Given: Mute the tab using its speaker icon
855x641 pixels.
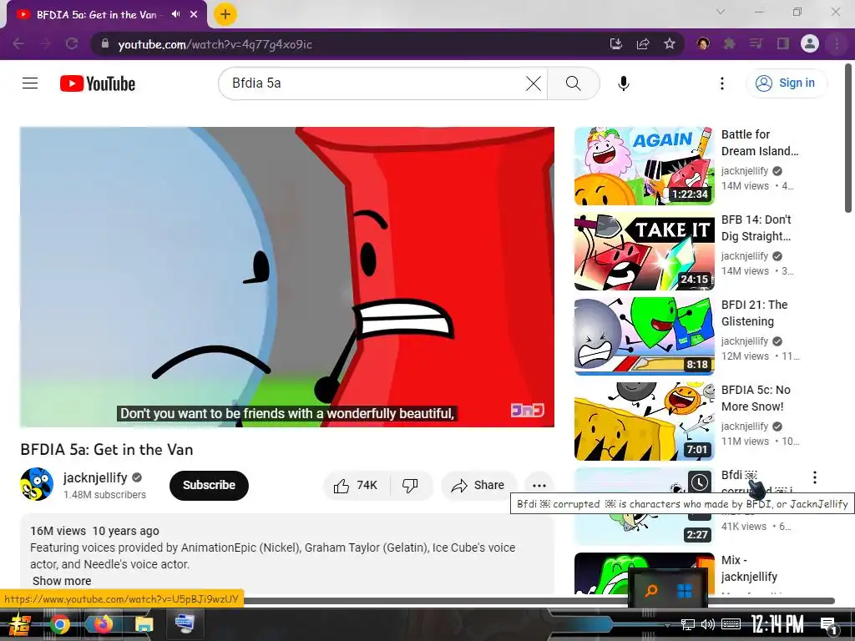Looking at the screenshot, I should pos(175,14).
